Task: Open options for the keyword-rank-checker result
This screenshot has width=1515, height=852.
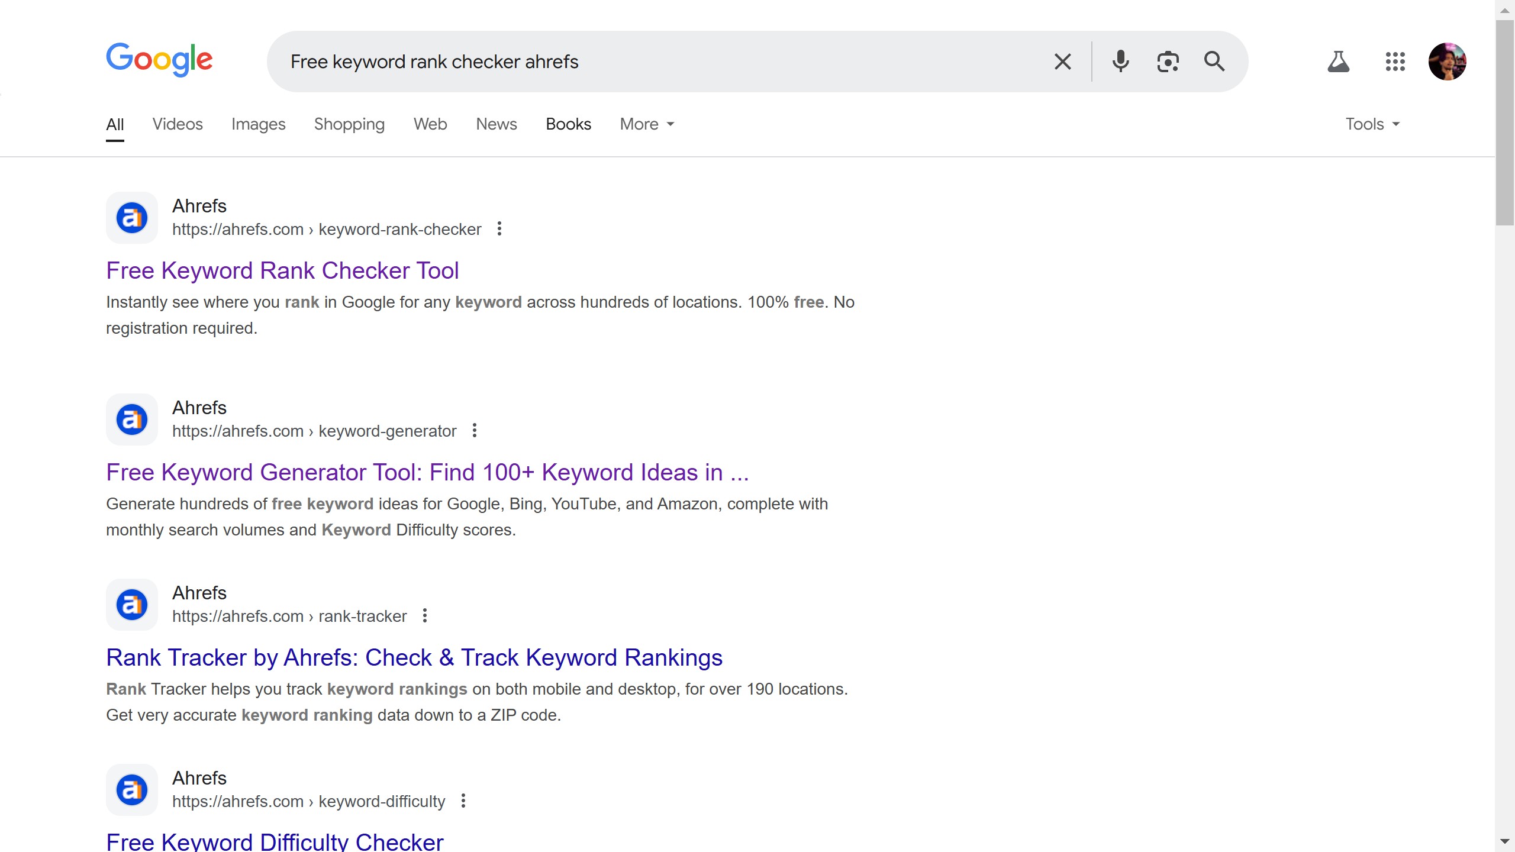Action: tap(499, 229)
